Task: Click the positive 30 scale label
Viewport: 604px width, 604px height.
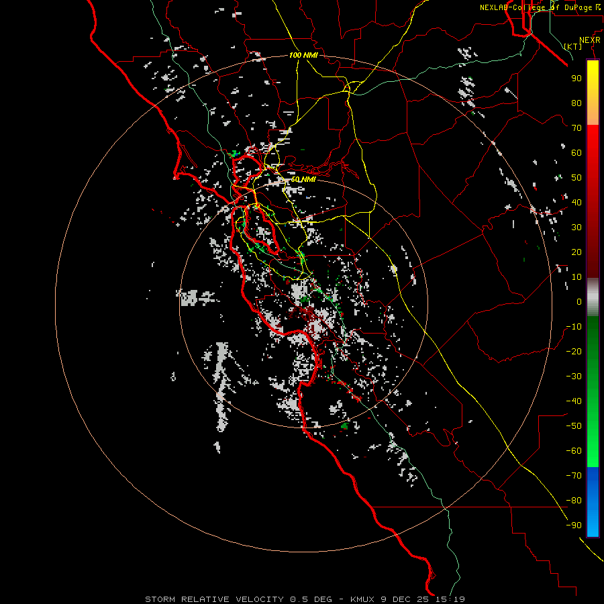Action: (576, 228)
